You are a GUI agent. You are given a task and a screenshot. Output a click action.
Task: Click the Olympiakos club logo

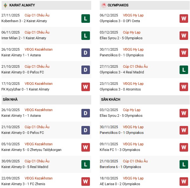(104, 5)
